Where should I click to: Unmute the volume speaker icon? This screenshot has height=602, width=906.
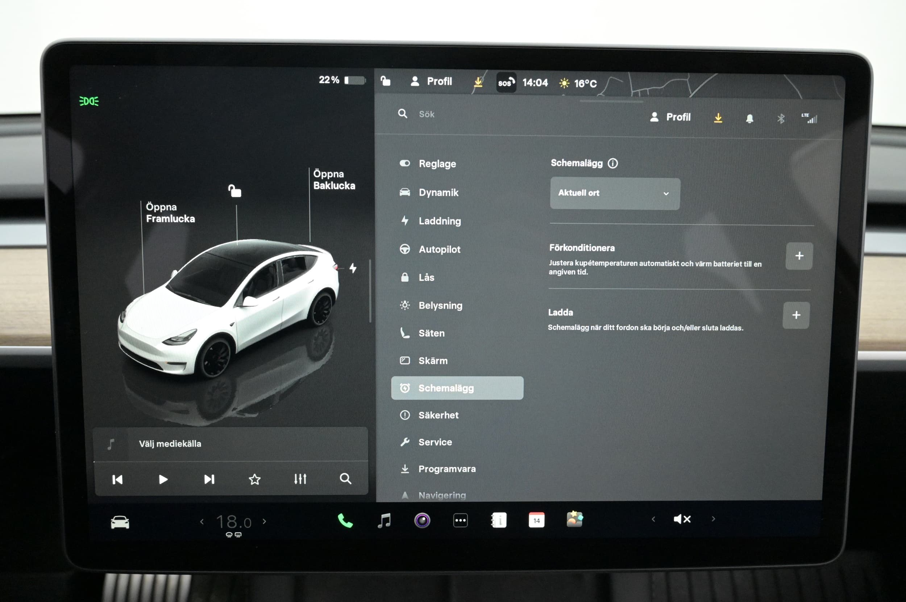coord(682,519)
